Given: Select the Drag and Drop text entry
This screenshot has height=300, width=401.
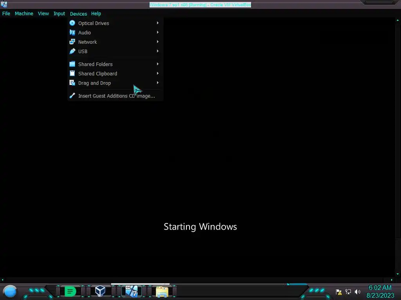Looking at the screenshot, I should pos(94,83).
